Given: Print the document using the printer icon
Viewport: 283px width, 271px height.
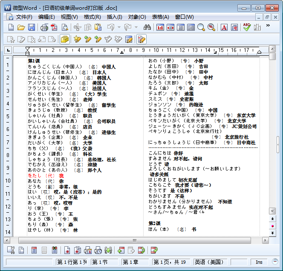Looking at the screenshot, I should (44, 27).
